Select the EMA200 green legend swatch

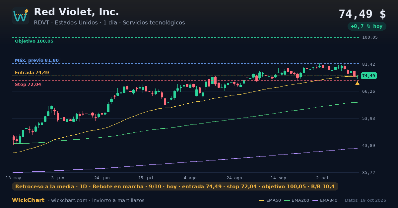[x=287, y=200]
